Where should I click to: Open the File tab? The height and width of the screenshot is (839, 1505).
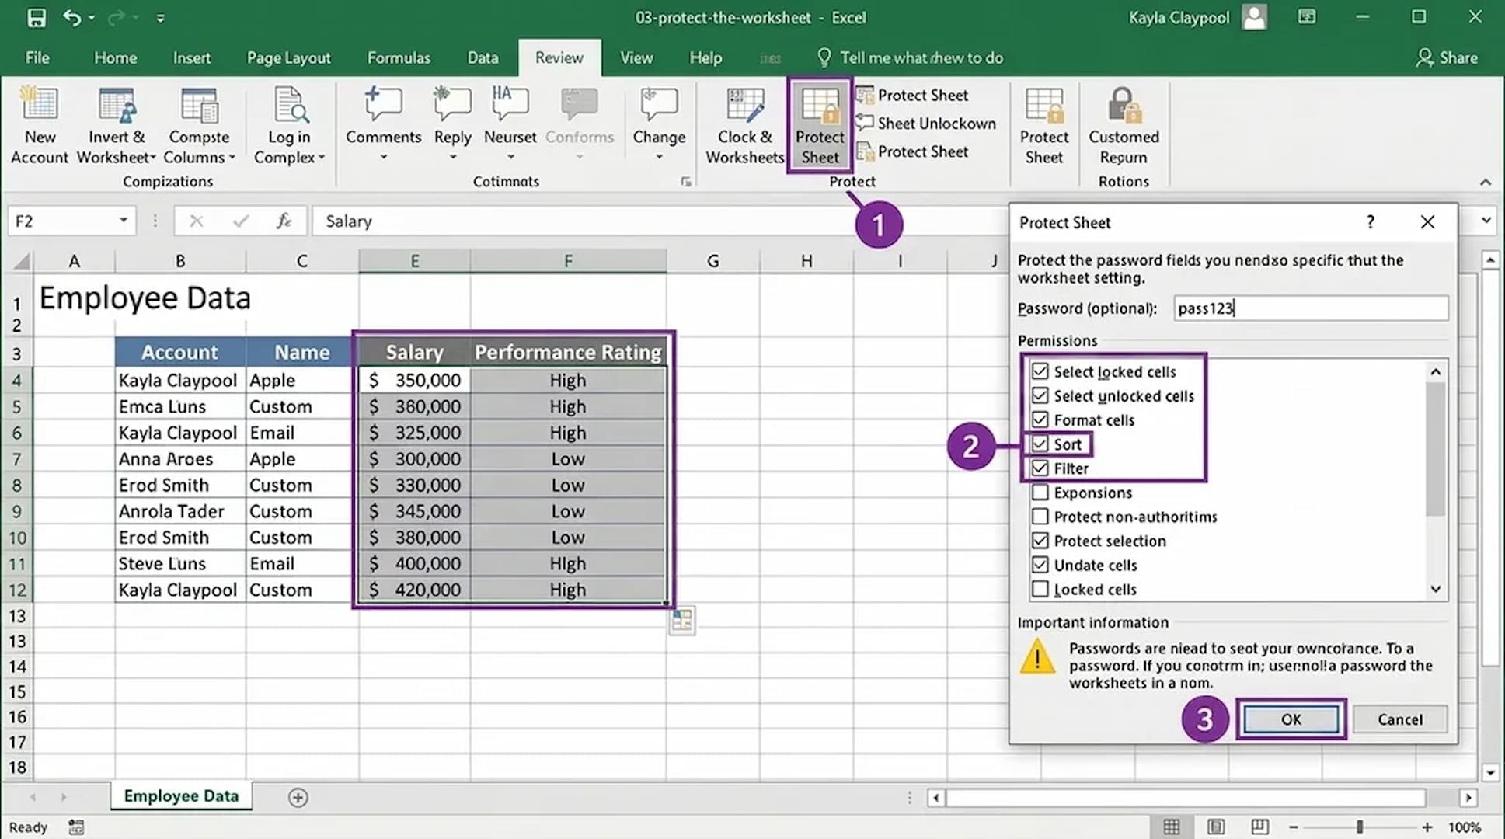coord(37,57)
